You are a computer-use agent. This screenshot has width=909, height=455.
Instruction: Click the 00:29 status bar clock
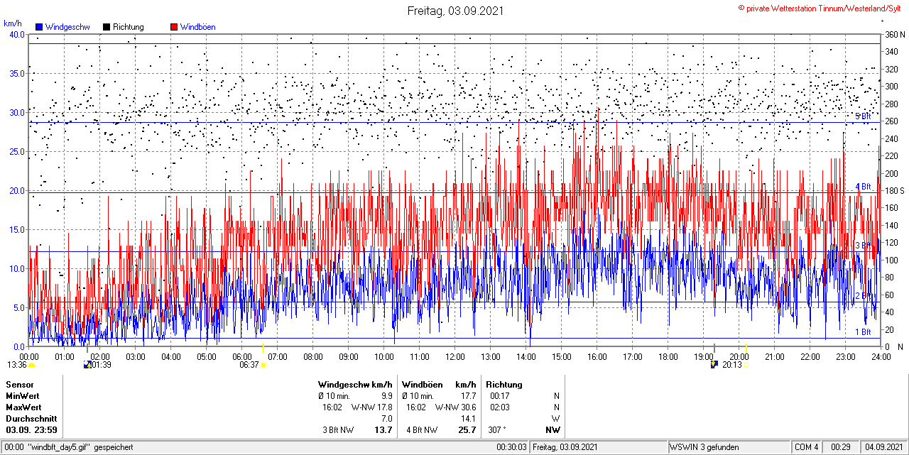point(842,447)
